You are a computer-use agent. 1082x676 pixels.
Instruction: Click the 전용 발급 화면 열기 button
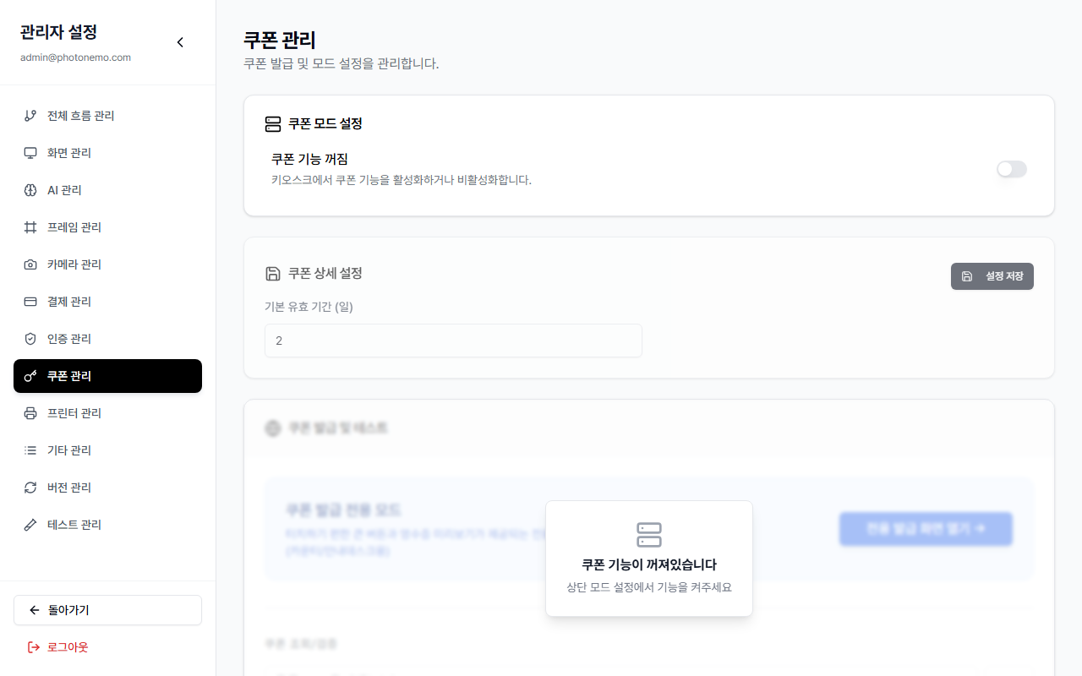(x=926, y=529)
